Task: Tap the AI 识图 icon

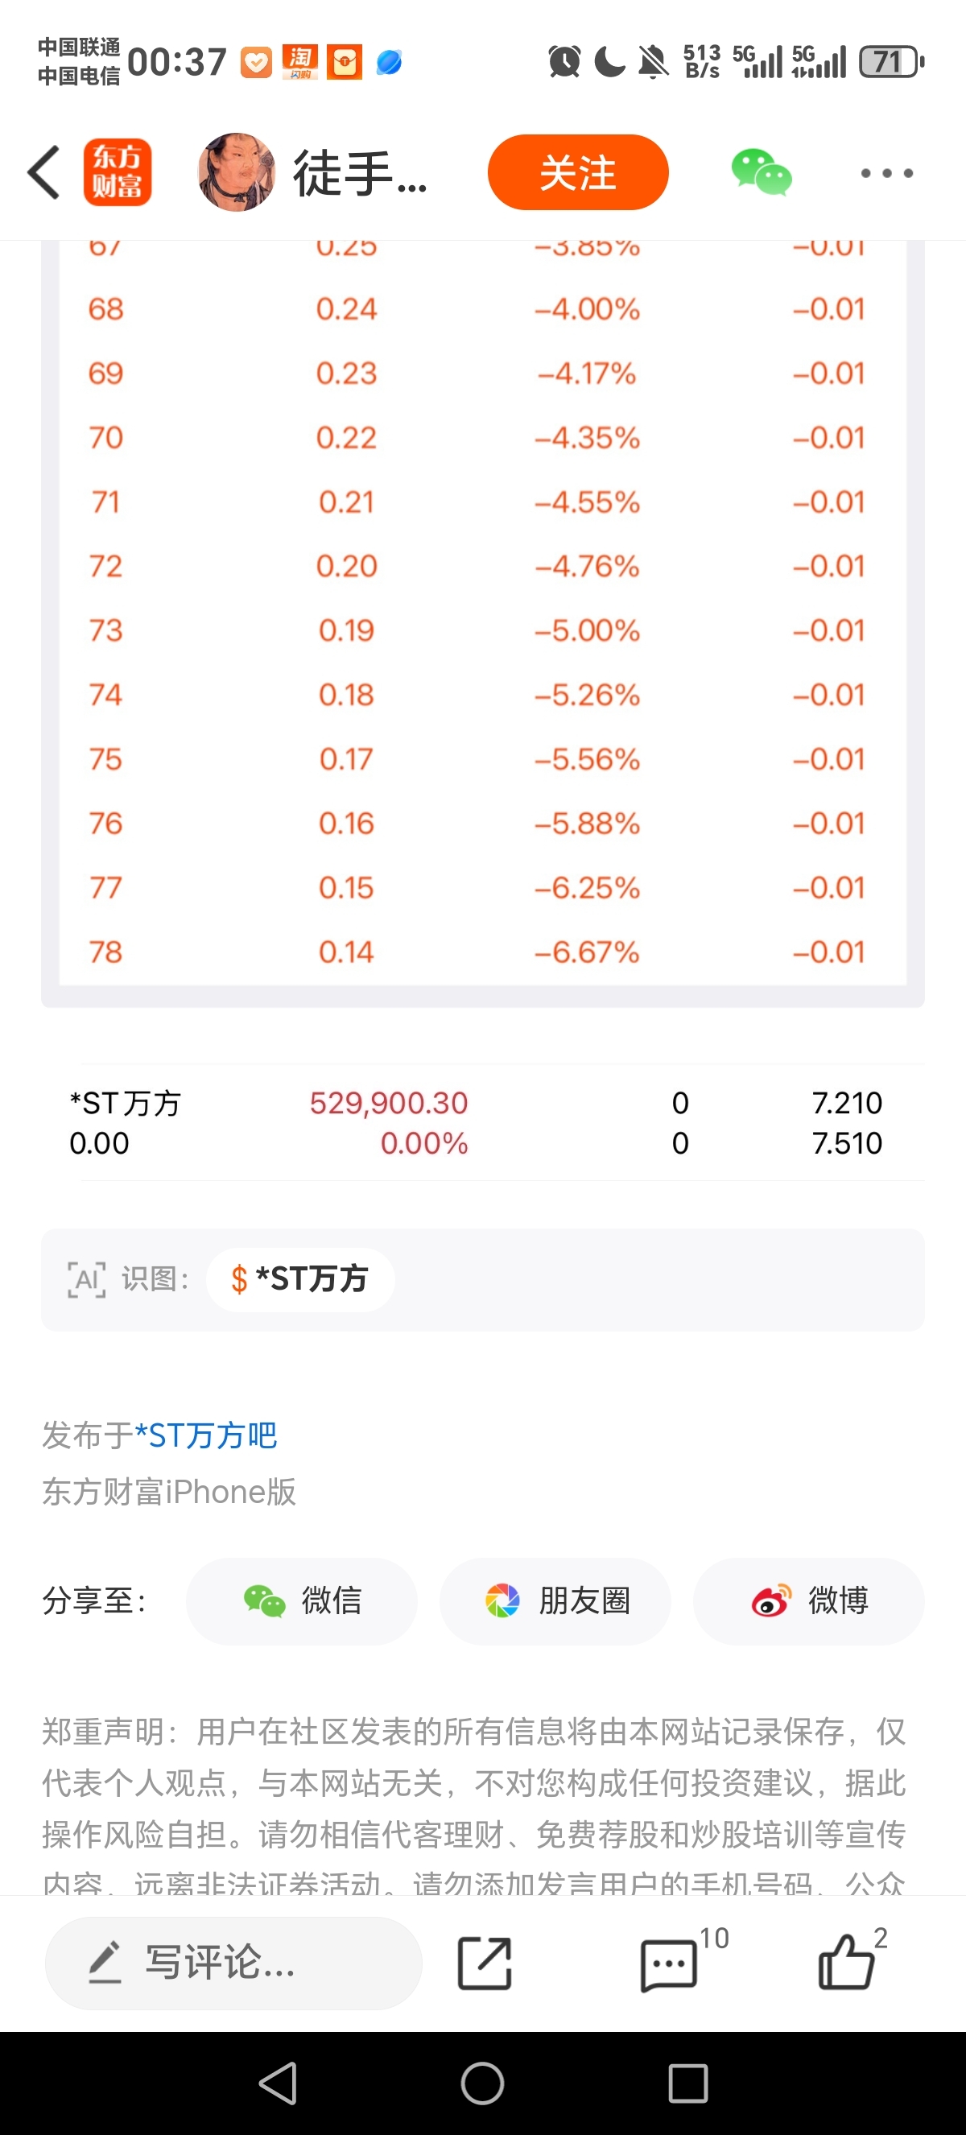Action: pos(86,1280)
